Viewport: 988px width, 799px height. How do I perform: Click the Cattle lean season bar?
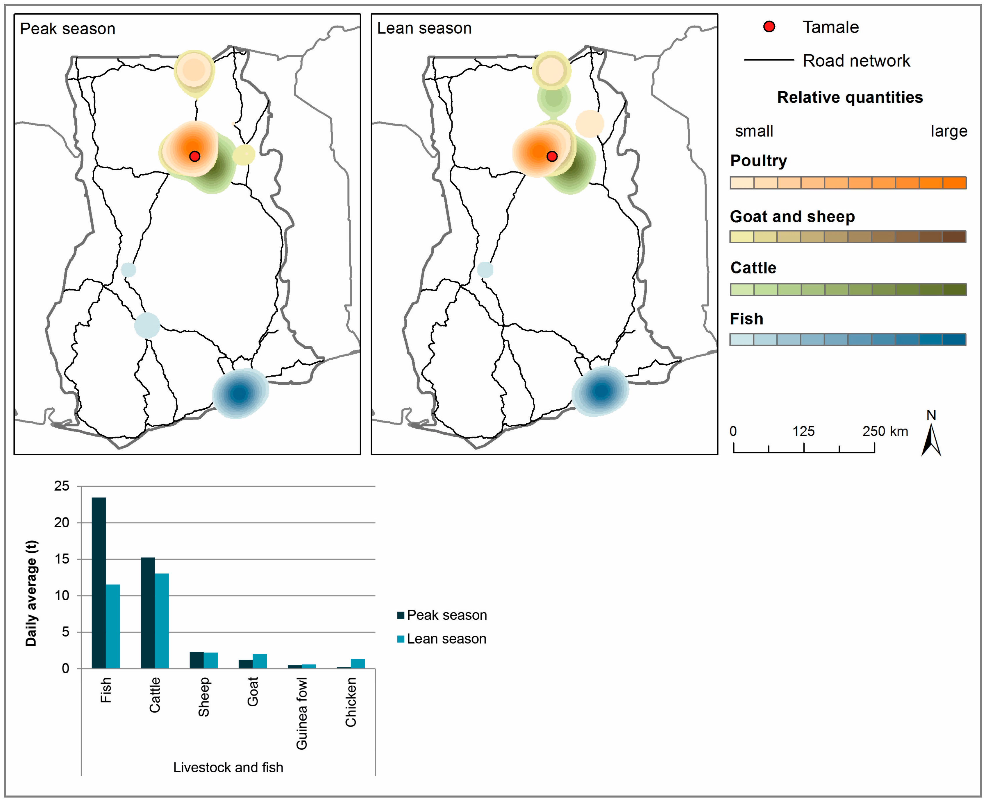point(162,620)
